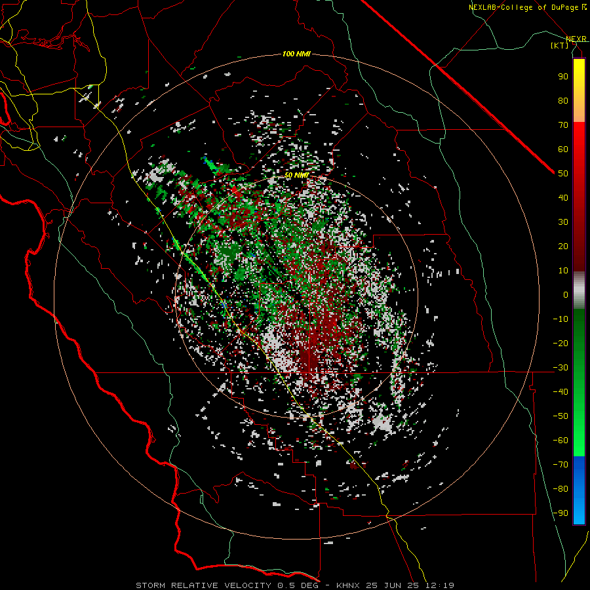Click the NEXR label above the scale
590x590 pixels.
[576, 39]
